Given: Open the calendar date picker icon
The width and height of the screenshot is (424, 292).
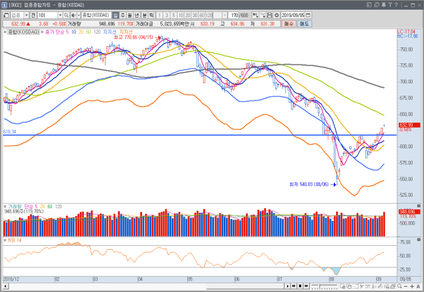Looking at the screenshot, I should point(308,15).
